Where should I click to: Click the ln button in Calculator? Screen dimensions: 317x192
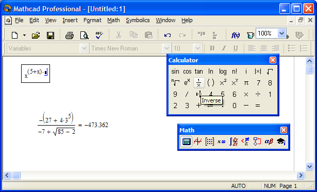tap(211, 72)
